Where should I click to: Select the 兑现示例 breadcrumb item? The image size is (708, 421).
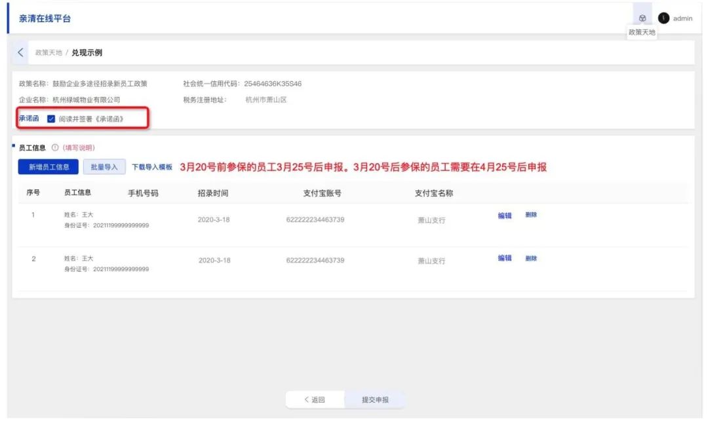[x=87, y=52]
